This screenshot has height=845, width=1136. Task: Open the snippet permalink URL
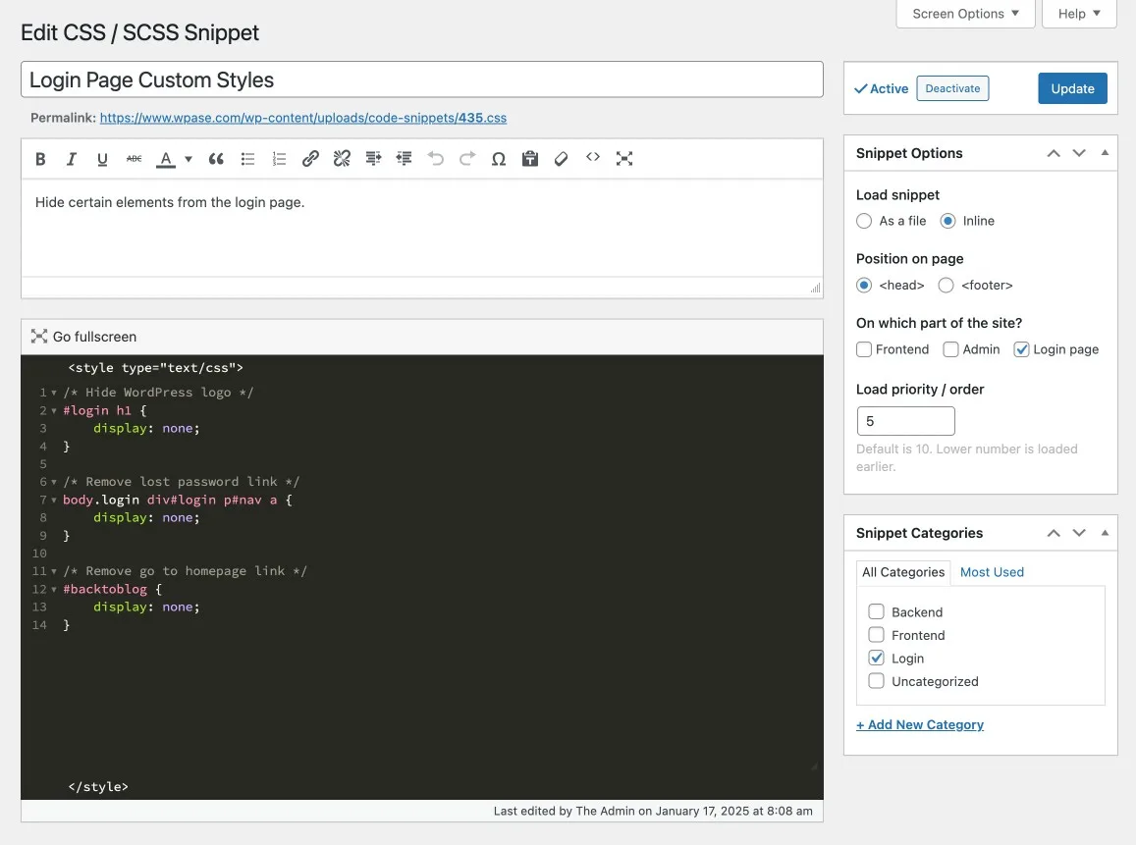[302, 118]
